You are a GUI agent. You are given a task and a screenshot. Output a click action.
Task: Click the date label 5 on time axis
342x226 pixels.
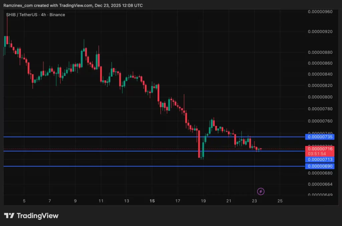(x=24, y=201)
